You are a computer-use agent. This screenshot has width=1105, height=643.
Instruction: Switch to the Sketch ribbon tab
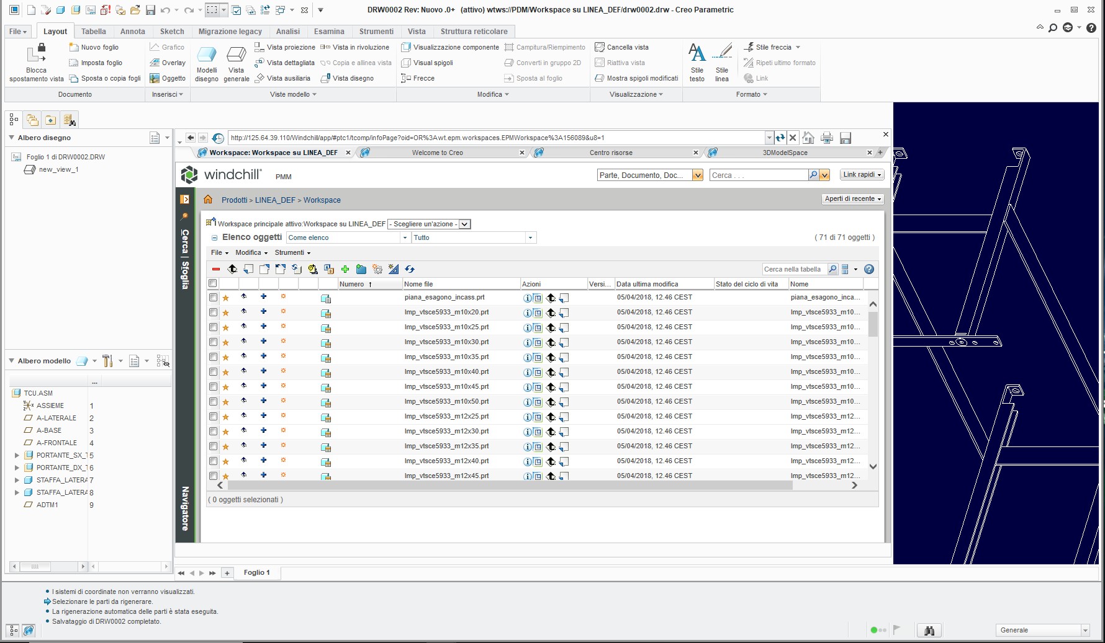[172, 32]
